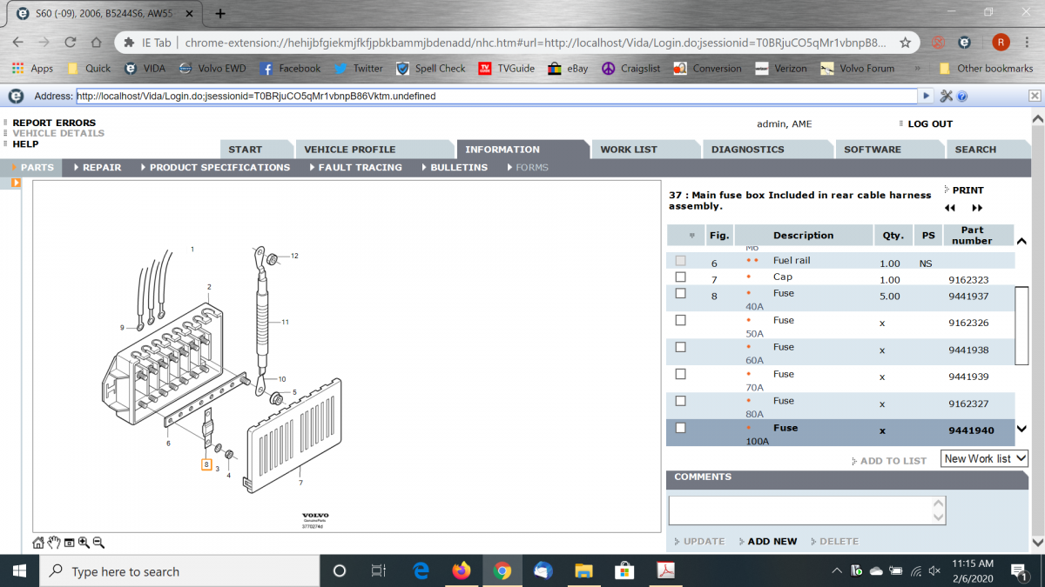Open the New Work list dropdown
Image resolution: width=1045 pixels, height=587 pixels.
985,458
